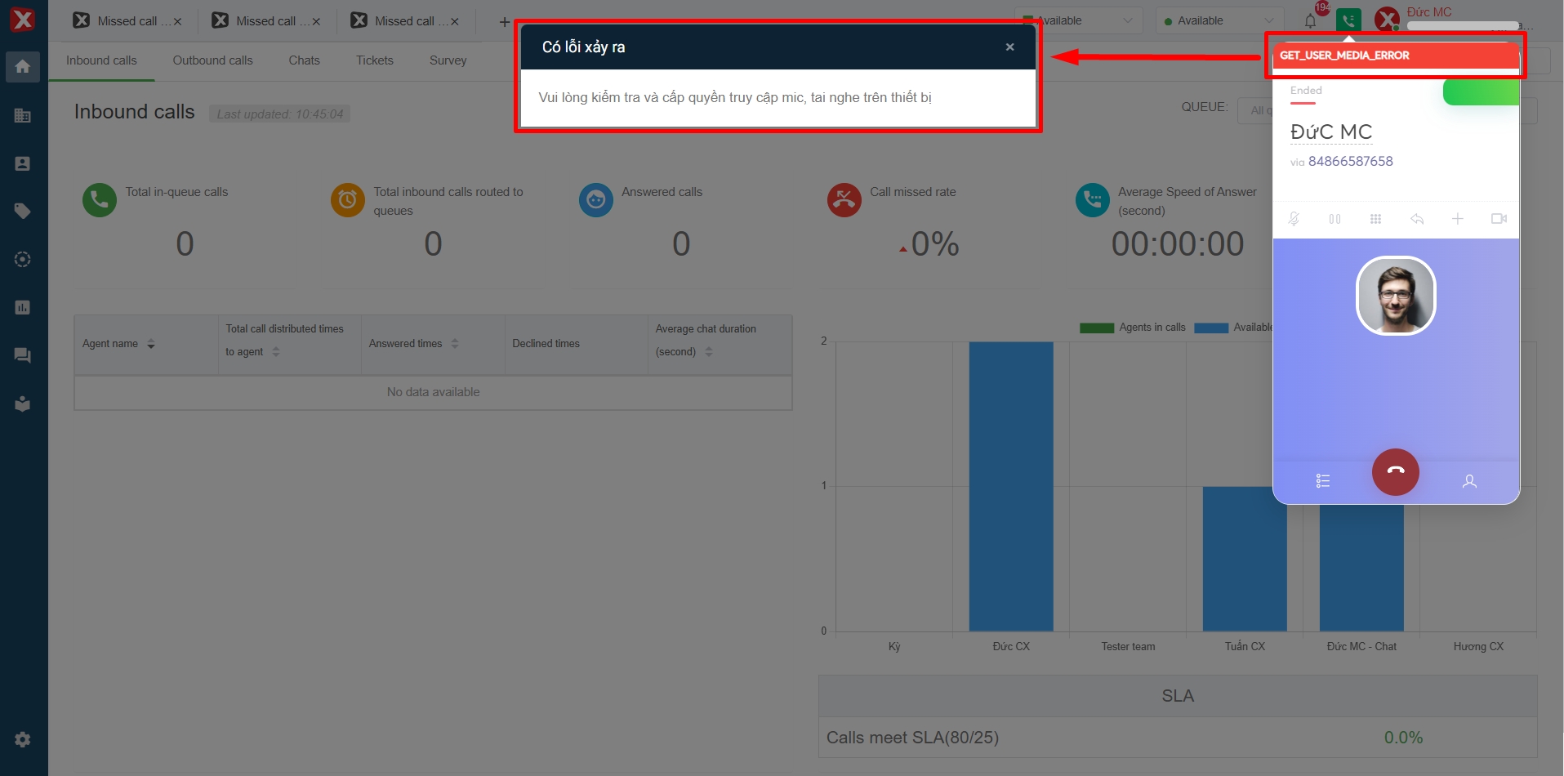
Task: Mute the microphone in call widget
Action: coord(1294,219)
